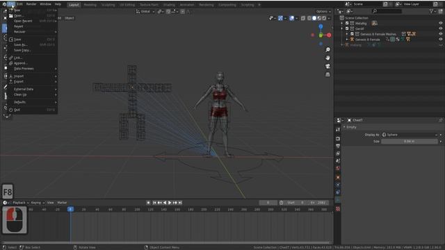
Task: Open the timeline Marker menu
Action: 62,203
